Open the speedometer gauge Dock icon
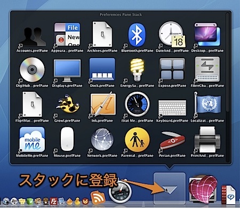Image resolution: width=240 pixels, height=208 pixels. 120,191
